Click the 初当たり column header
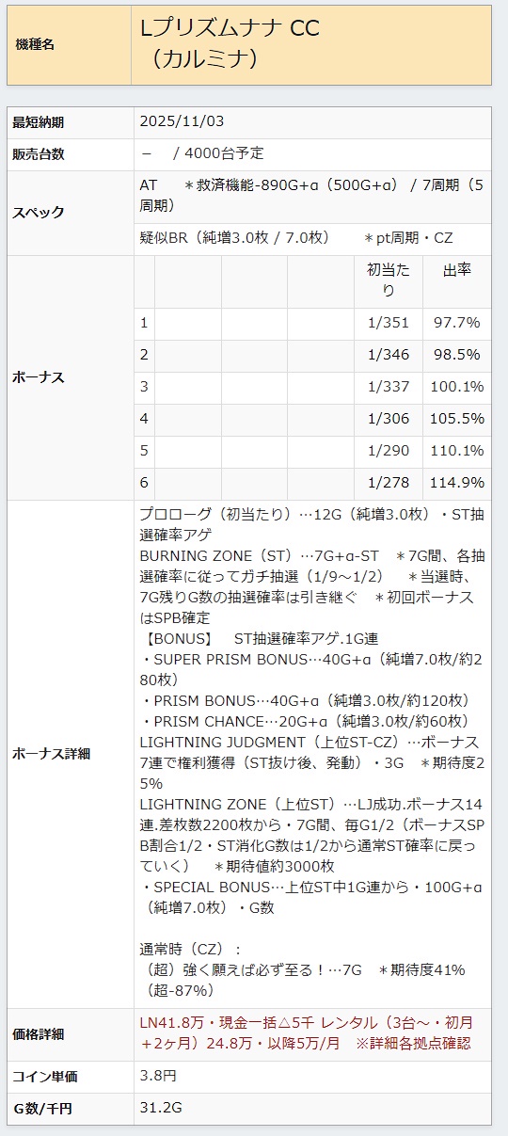 tap(389, 280)
